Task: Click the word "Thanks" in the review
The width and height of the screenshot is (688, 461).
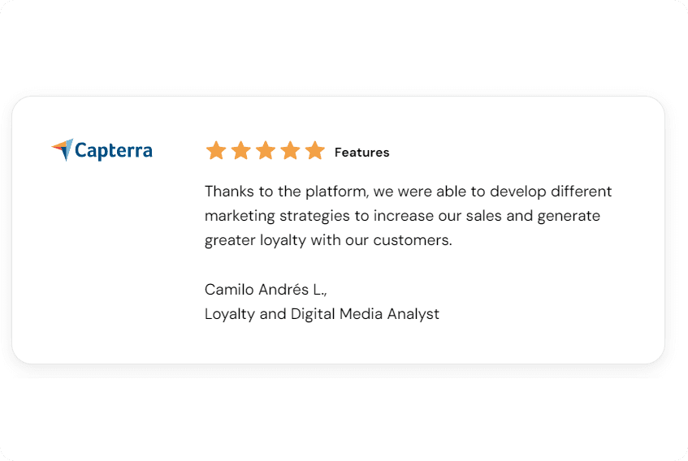Action: [x=227, y=192]
